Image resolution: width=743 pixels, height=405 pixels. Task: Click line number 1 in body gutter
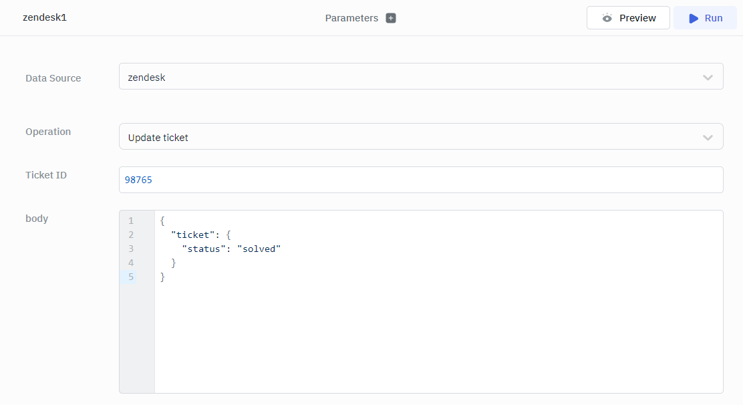[x=131, y=221]
